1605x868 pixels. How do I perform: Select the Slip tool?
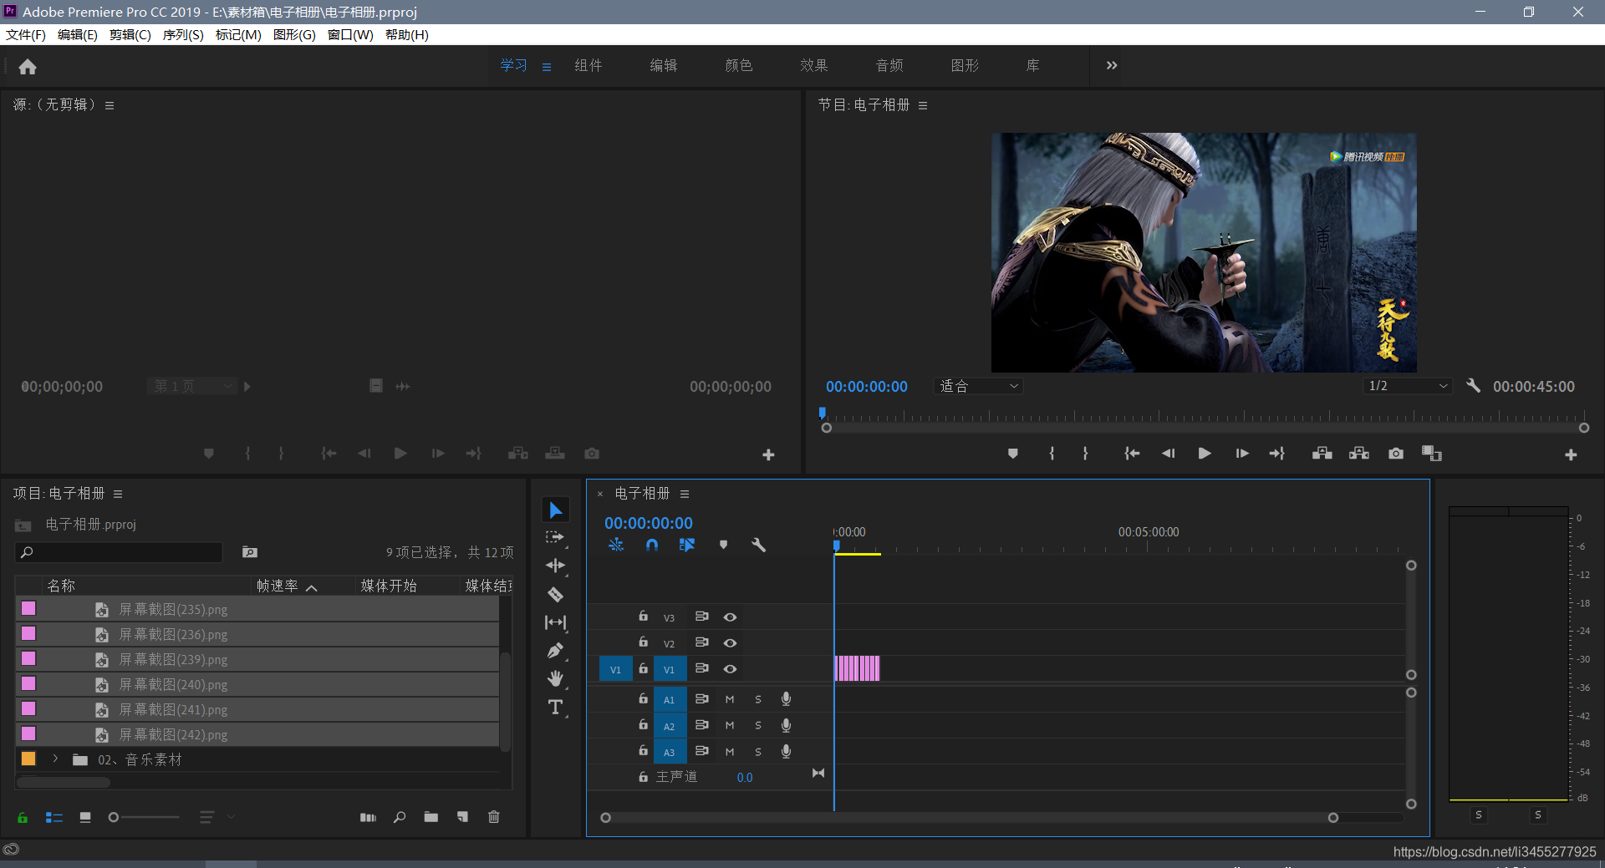556,622
